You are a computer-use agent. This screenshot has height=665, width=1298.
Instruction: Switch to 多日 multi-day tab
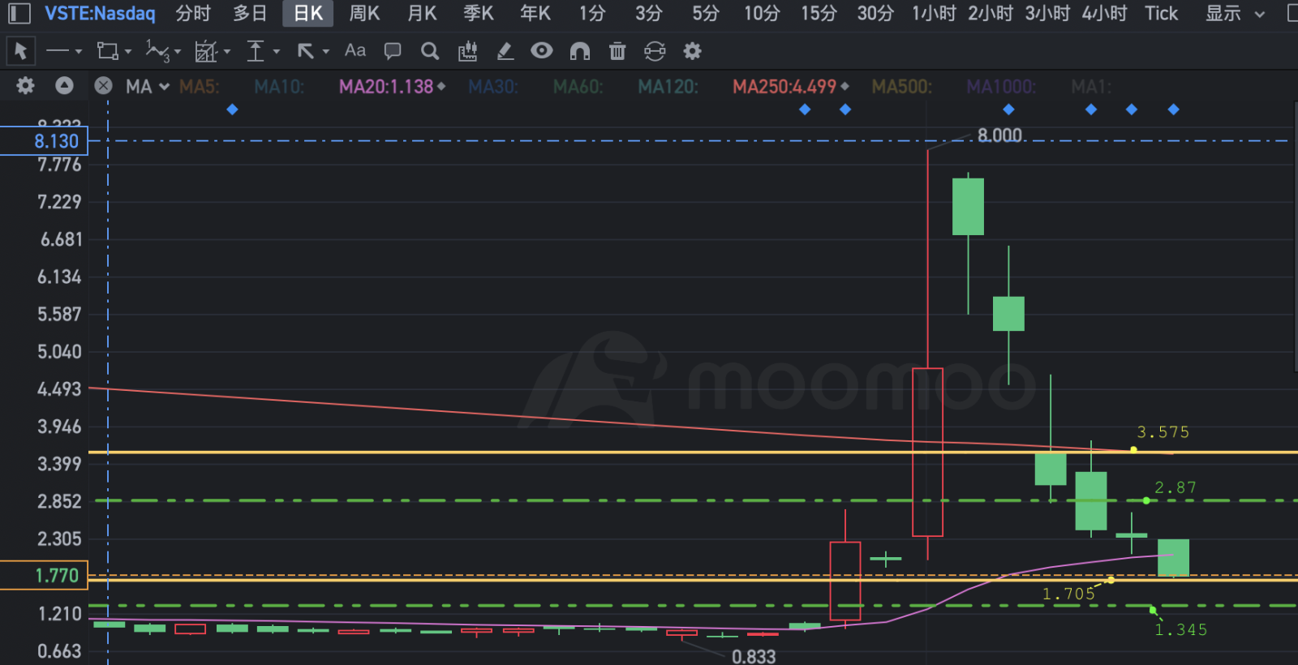tap(250, 14)
